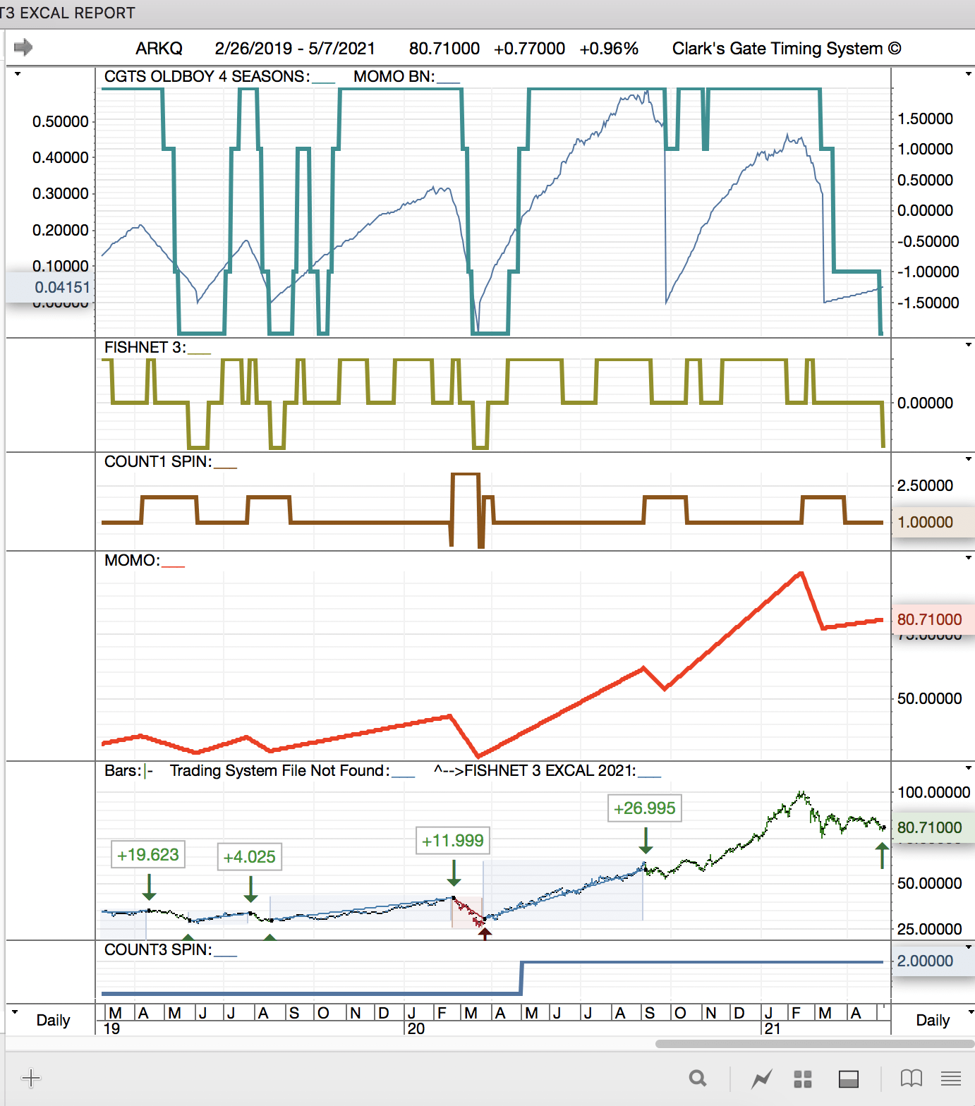This screenshot has height=1106, width=975.
Task: Click the 2/26/2019 - 5/7/2021 date range
Action: point(295,48)
